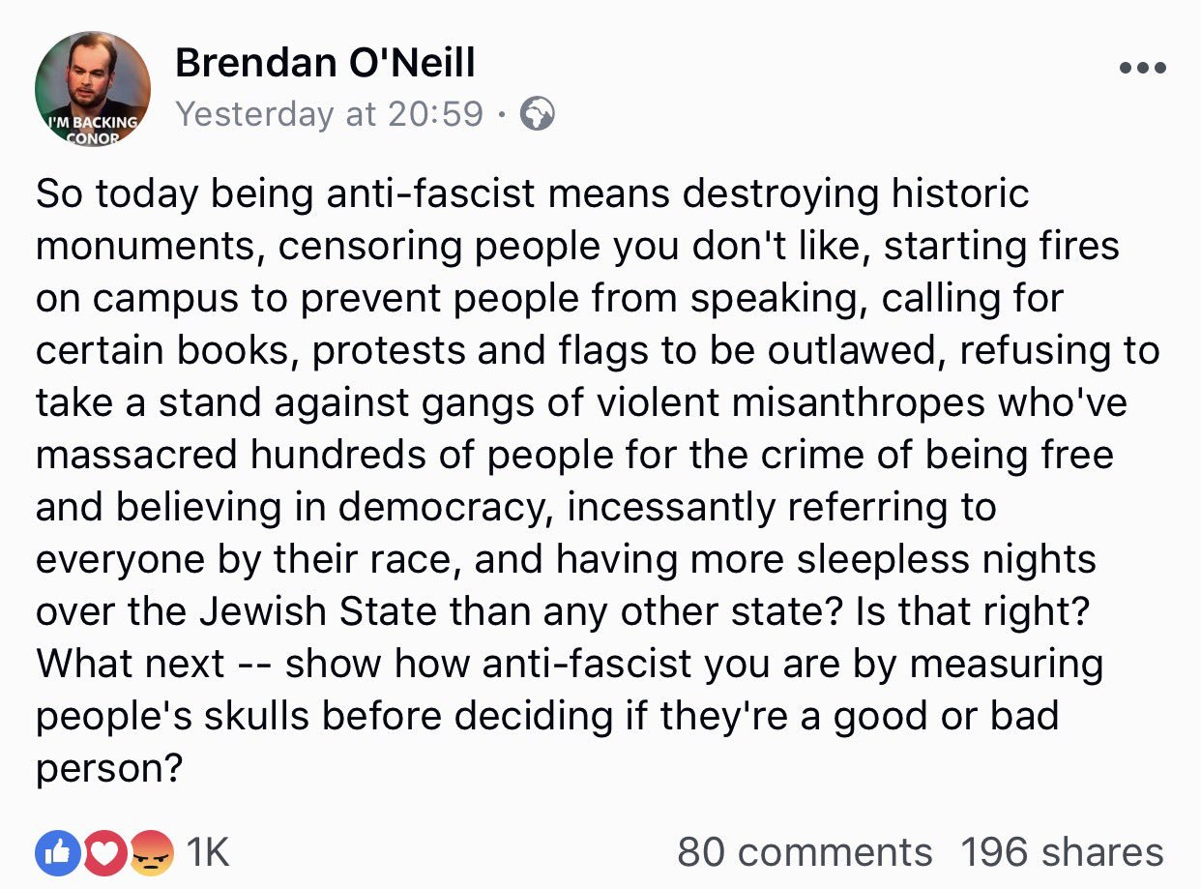This screenshot has width=1201, height=889.
Task: Open the three-dot post options menu
Action: point(1142,69)
